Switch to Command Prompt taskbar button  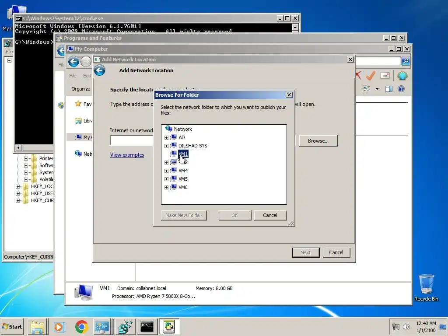(x=147, y=327)
